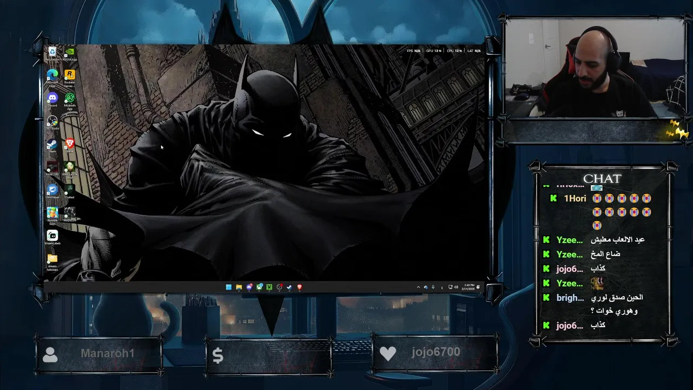The image size is (693, 390).
Task: Select the PANICORE game shortcut
Action: pyautogui.click(x=52, y=168)
